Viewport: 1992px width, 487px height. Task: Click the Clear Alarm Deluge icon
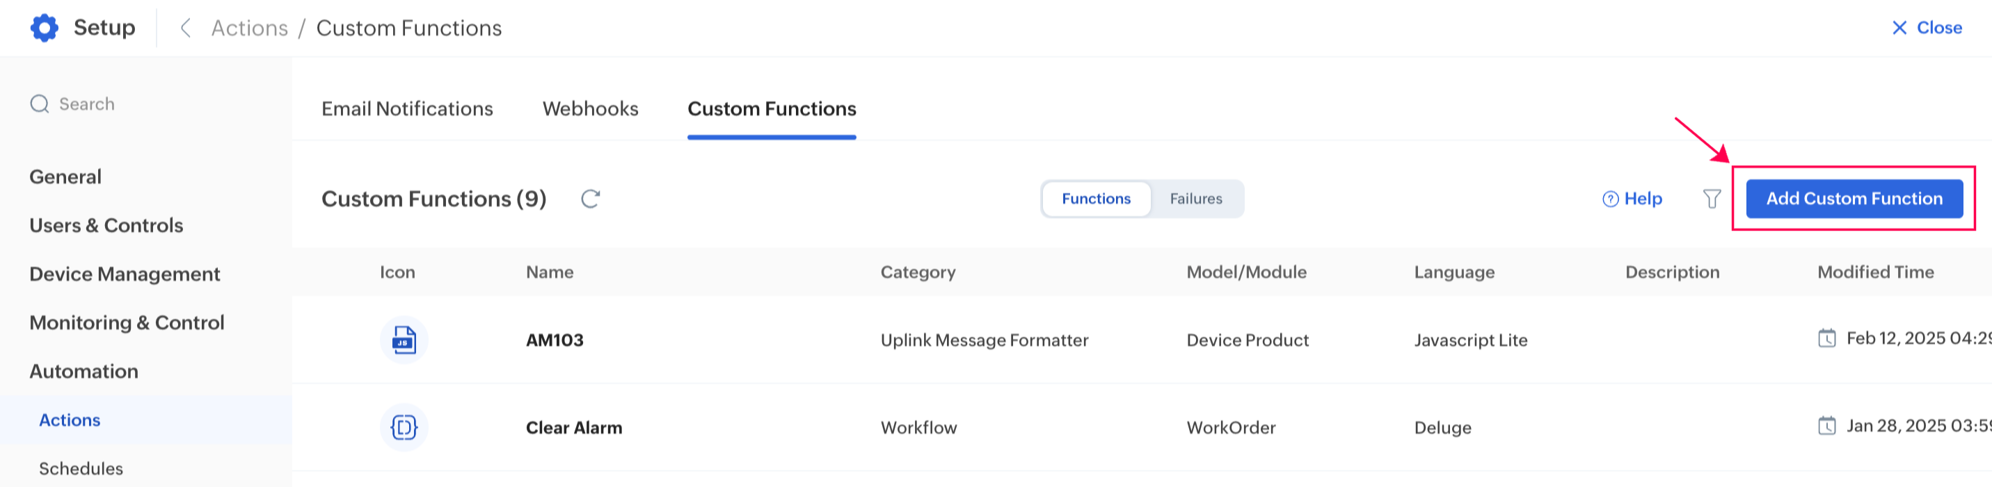(x=404, y=427)
